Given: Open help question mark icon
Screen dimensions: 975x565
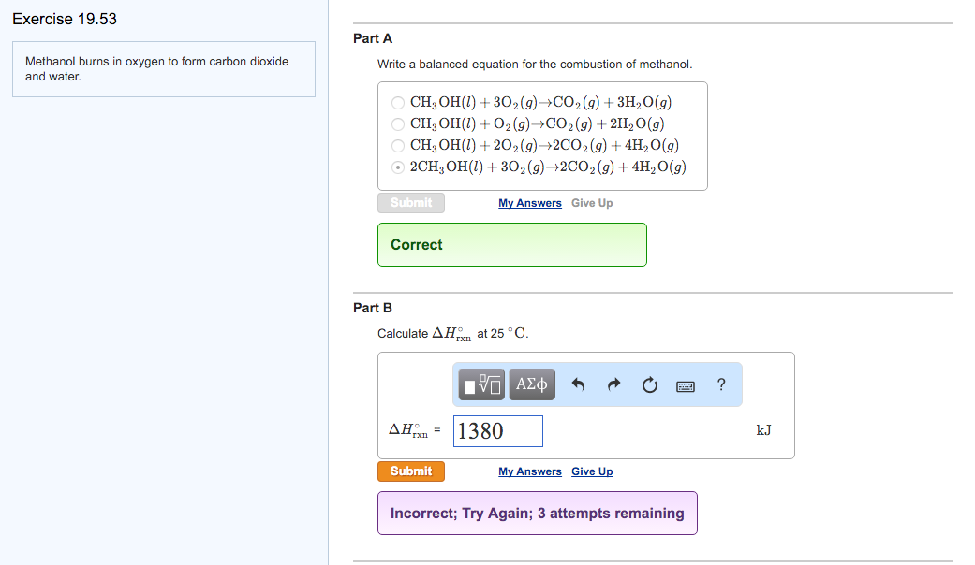Looking at the screenshot, I should coord(720,384).
